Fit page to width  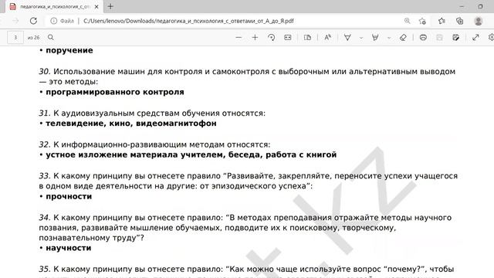[288, 38]
